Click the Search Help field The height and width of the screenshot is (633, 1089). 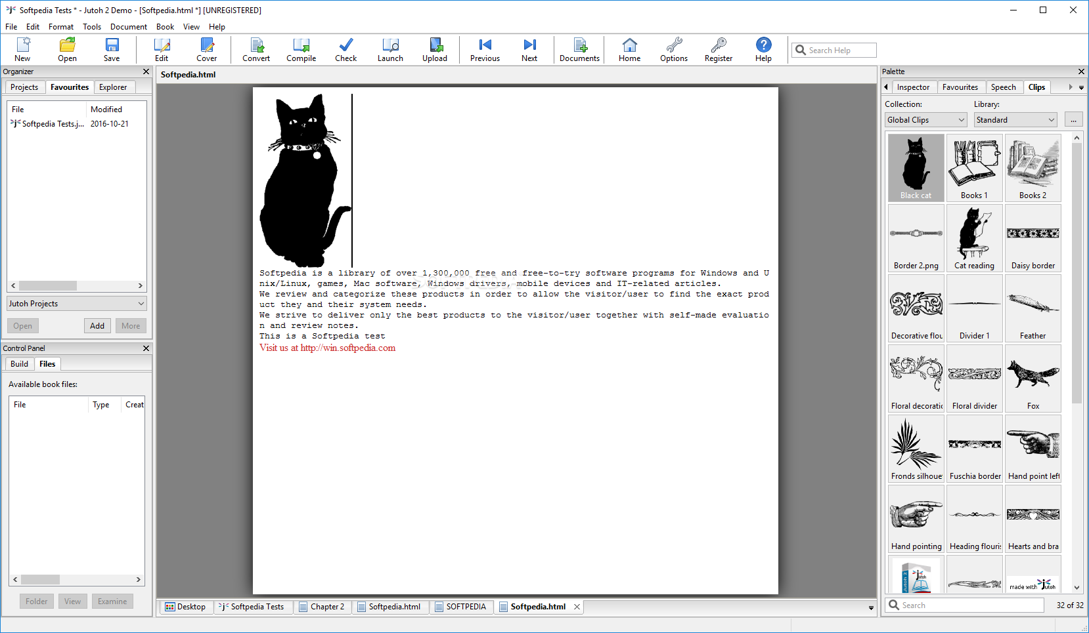(834, 51)
